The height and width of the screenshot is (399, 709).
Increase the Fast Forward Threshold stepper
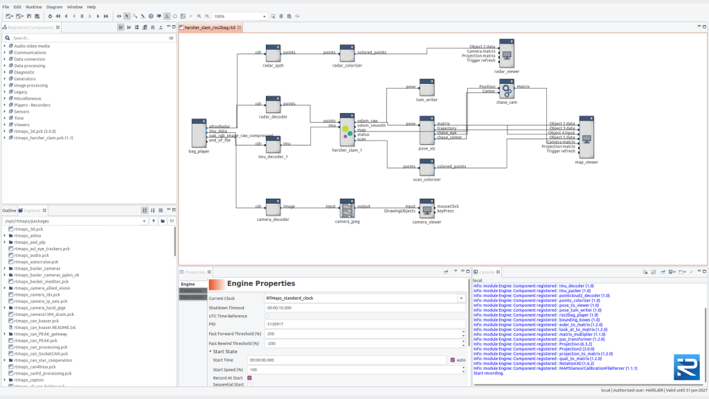[463, 332]
